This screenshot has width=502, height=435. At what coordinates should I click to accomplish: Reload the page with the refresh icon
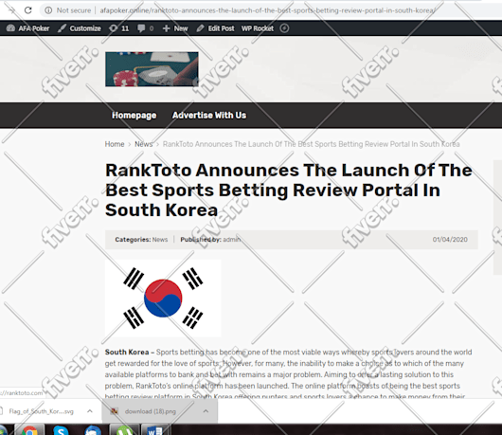[28, 10]
